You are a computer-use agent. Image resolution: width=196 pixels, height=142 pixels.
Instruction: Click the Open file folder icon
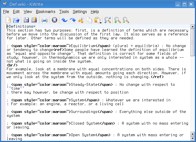[16, 20]
